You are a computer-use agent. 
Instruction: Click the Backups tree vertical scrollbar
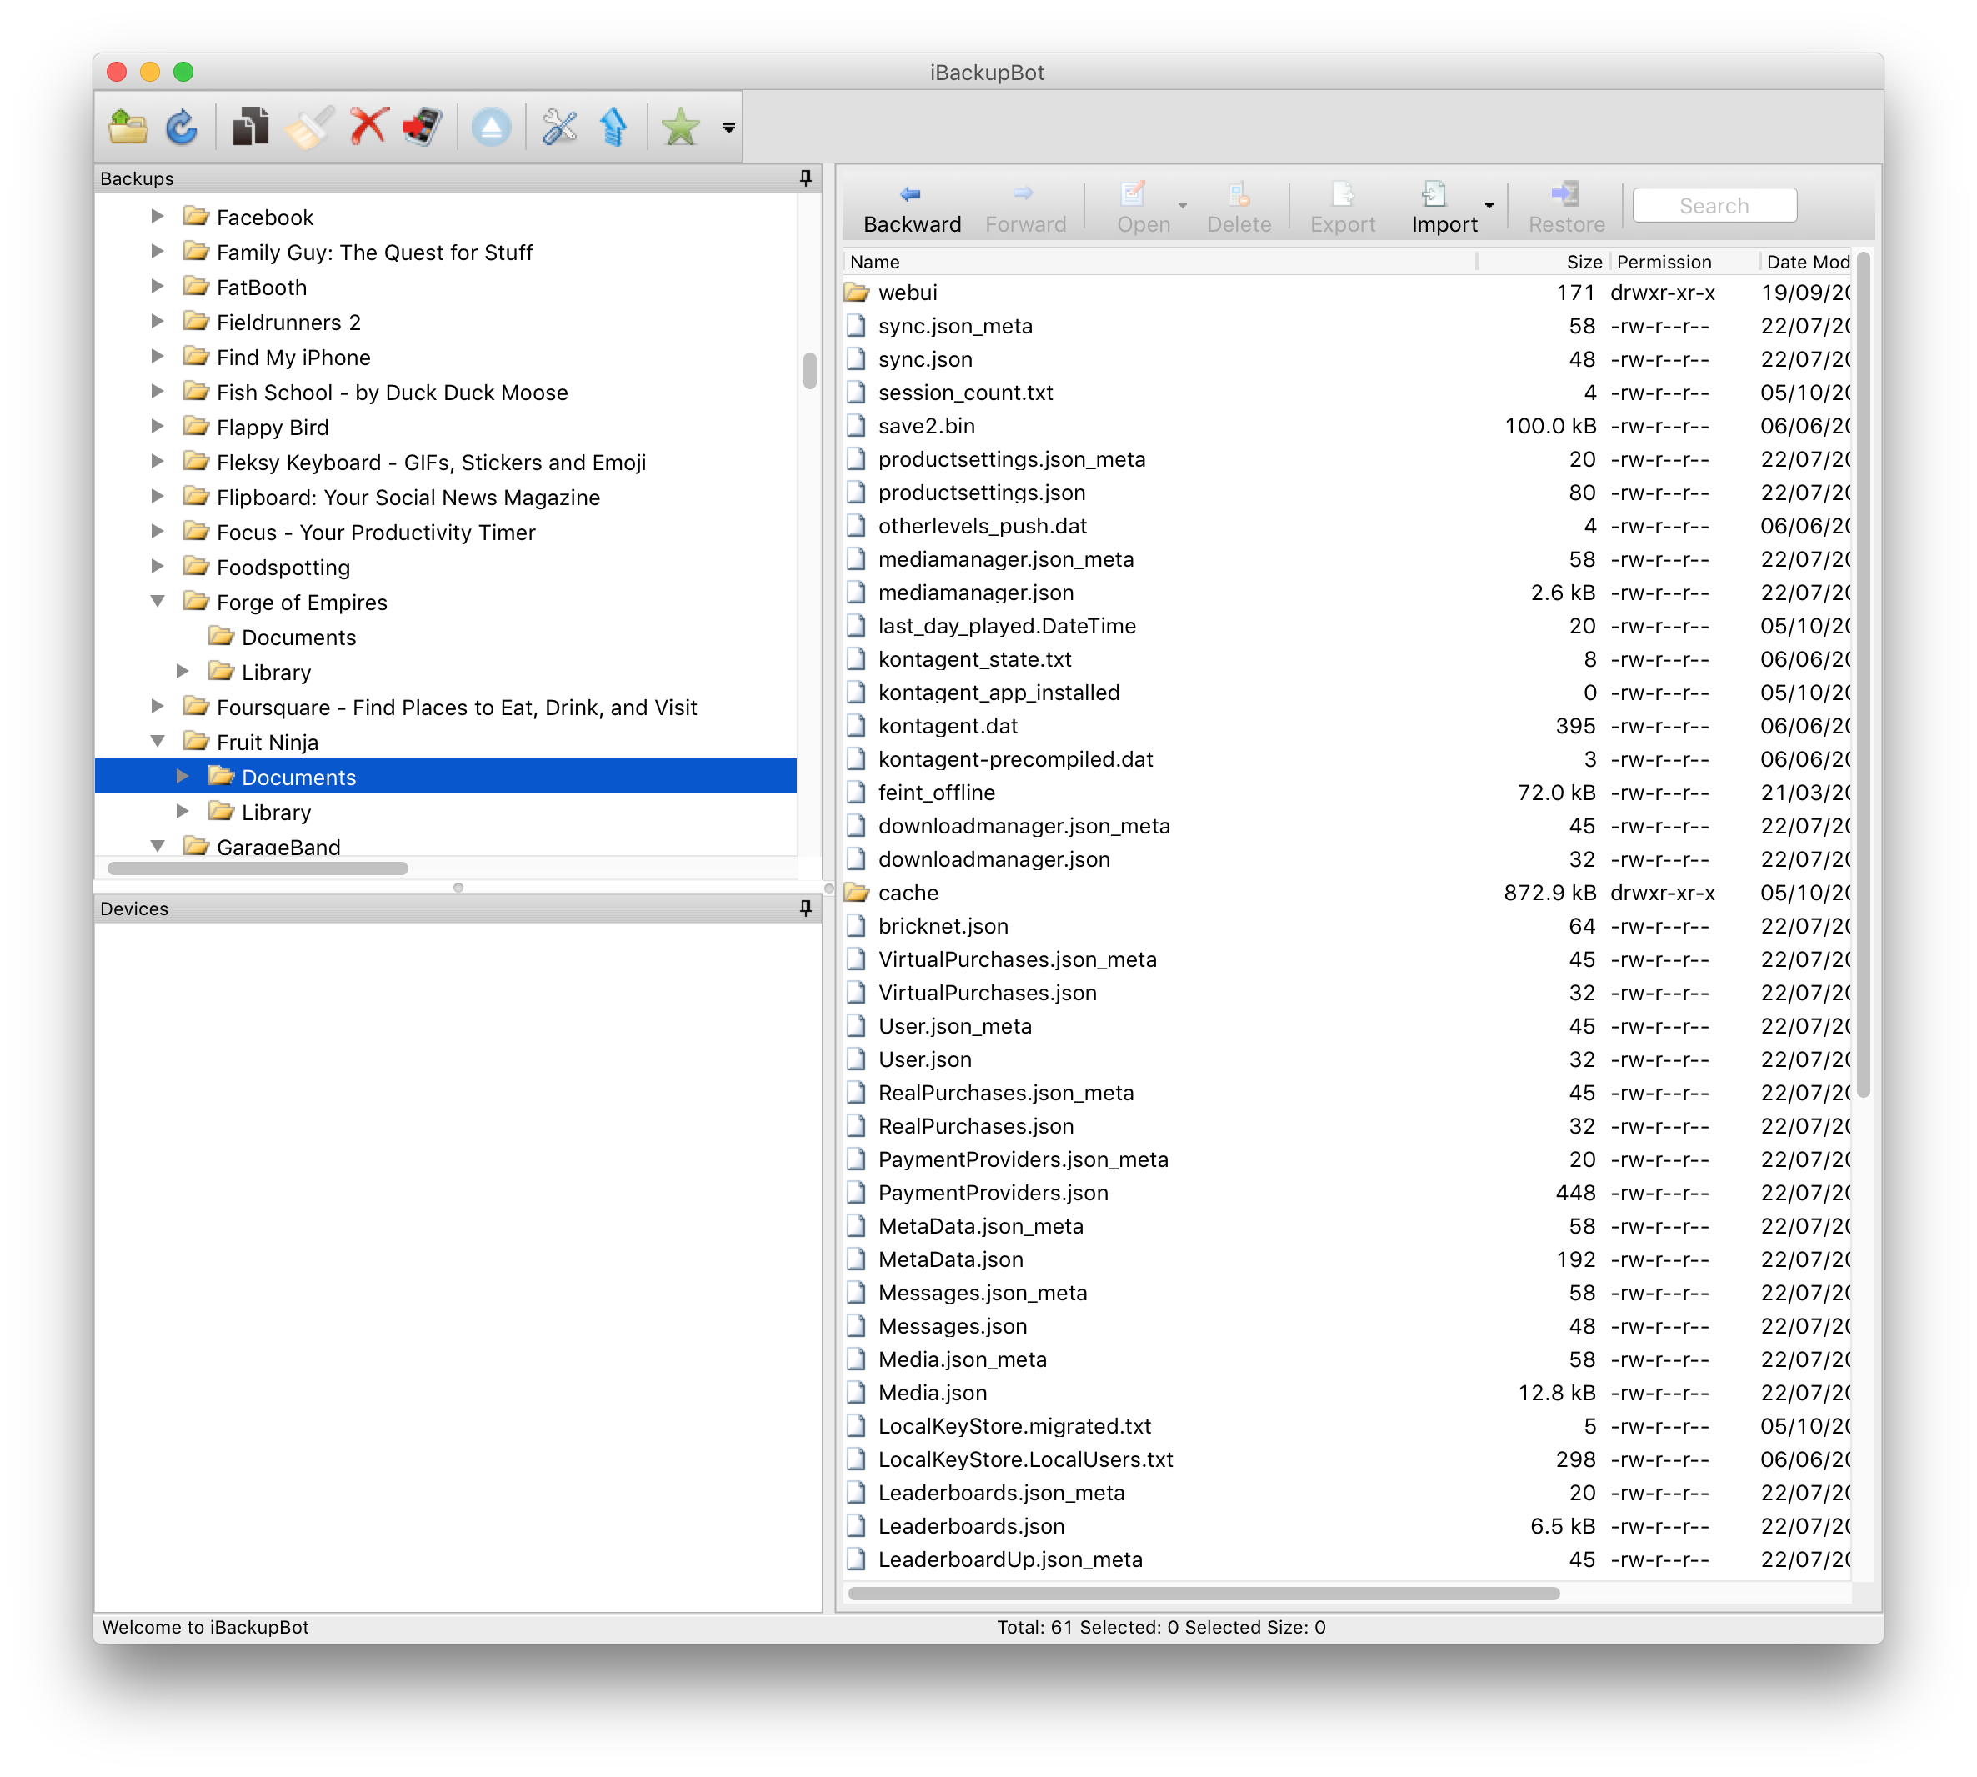coord(809,370)
